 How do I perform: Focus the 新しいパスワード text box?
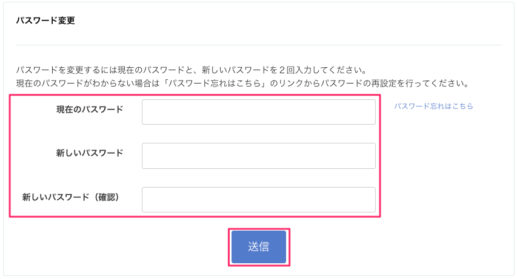click(258, 156)
